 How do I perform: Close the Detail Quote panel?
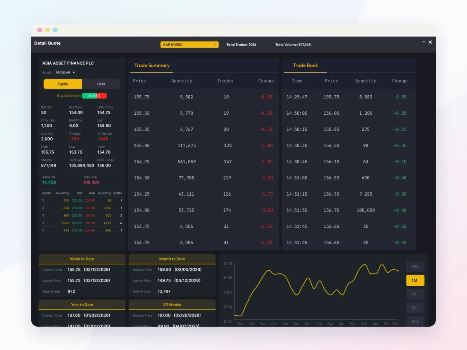[x=430, y=42]
